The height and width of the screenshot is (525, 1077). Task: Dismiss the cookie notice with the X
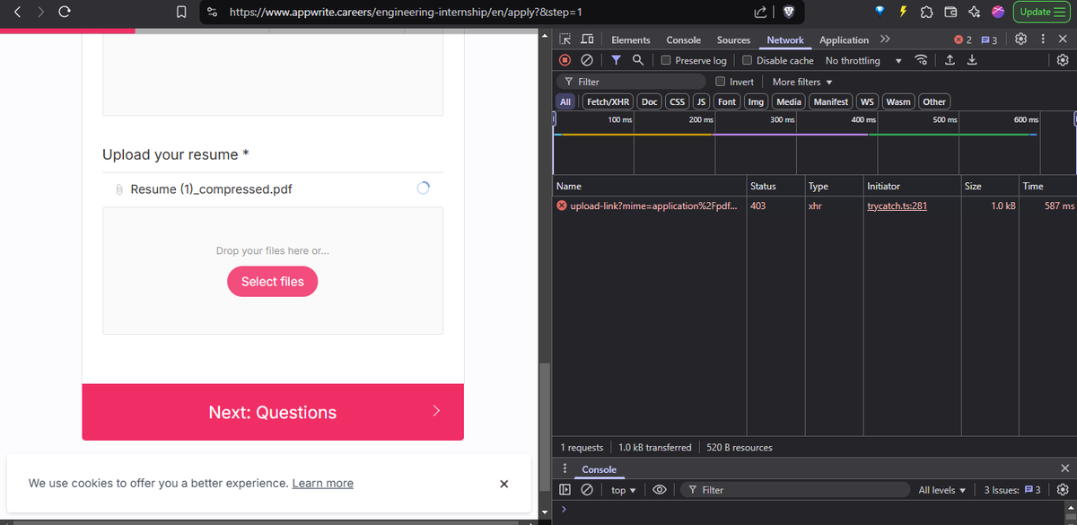coord(503,484)
